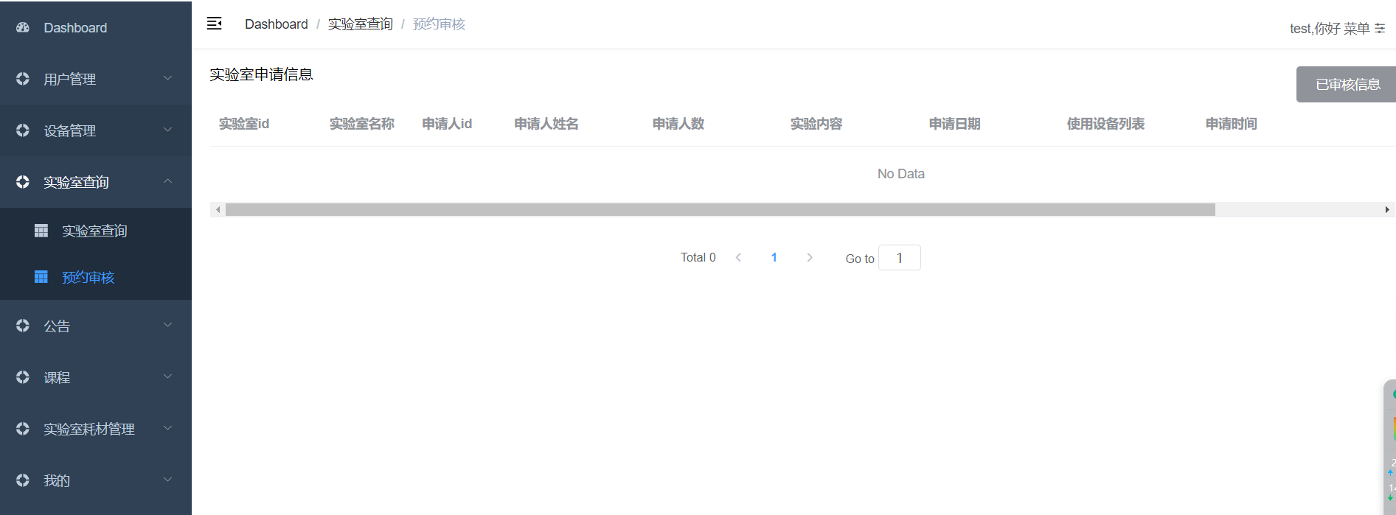1396x515 pixels.
Task: Click the horizontal scrollbar right arrow
Action: click(1387, 210)
